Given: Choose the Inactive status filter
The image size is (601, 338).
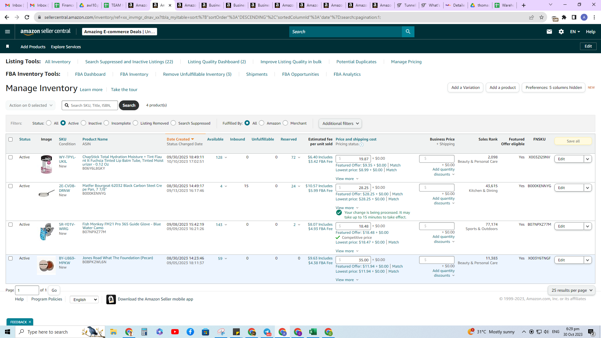Looking at the screenshot, I should pyautogui.click(x=84, y=123).
